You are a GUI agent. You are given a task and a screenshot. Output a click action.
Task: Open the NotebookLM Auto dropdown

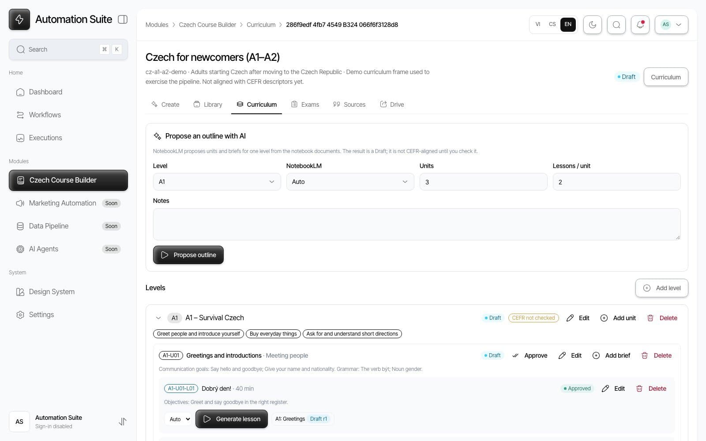click(x=350, y=182)
